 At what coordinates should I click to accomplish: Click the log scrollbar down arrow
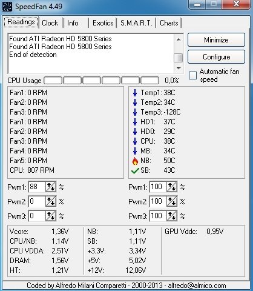tap(179, 69)
